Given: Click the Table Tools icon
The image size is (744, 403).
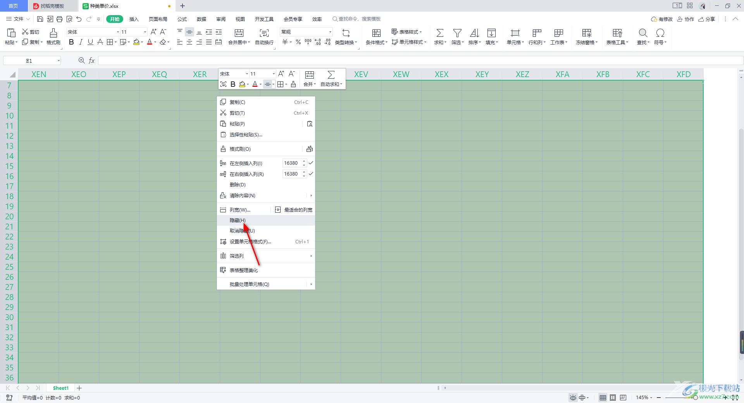Looking at the screenshot, I should (x=617, y=33).
